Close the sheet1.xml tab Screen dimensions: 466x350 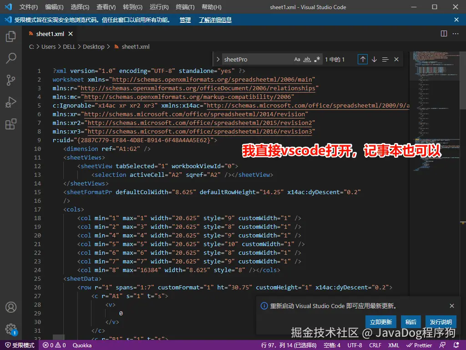71,34
